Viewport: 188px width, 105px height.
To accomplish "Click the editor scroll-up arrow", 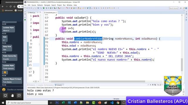I will (182, 15).
